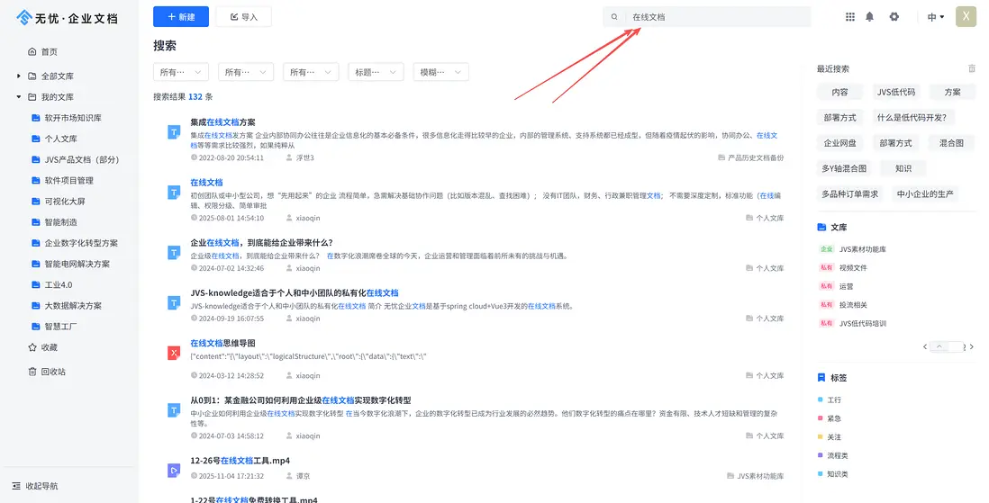Click recent search tag 多Y轴混合图
This screenshot has width=989, height=503.
[844, 168]
